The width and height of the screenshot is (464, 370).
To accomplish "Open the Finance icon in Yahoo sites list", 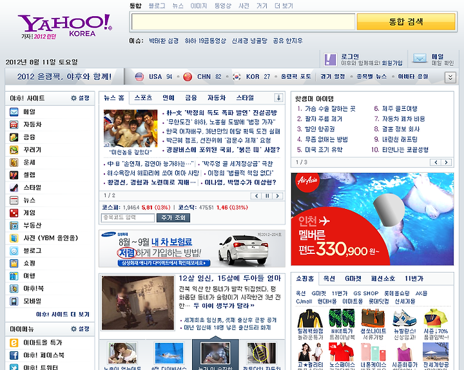I will point(14,137).
